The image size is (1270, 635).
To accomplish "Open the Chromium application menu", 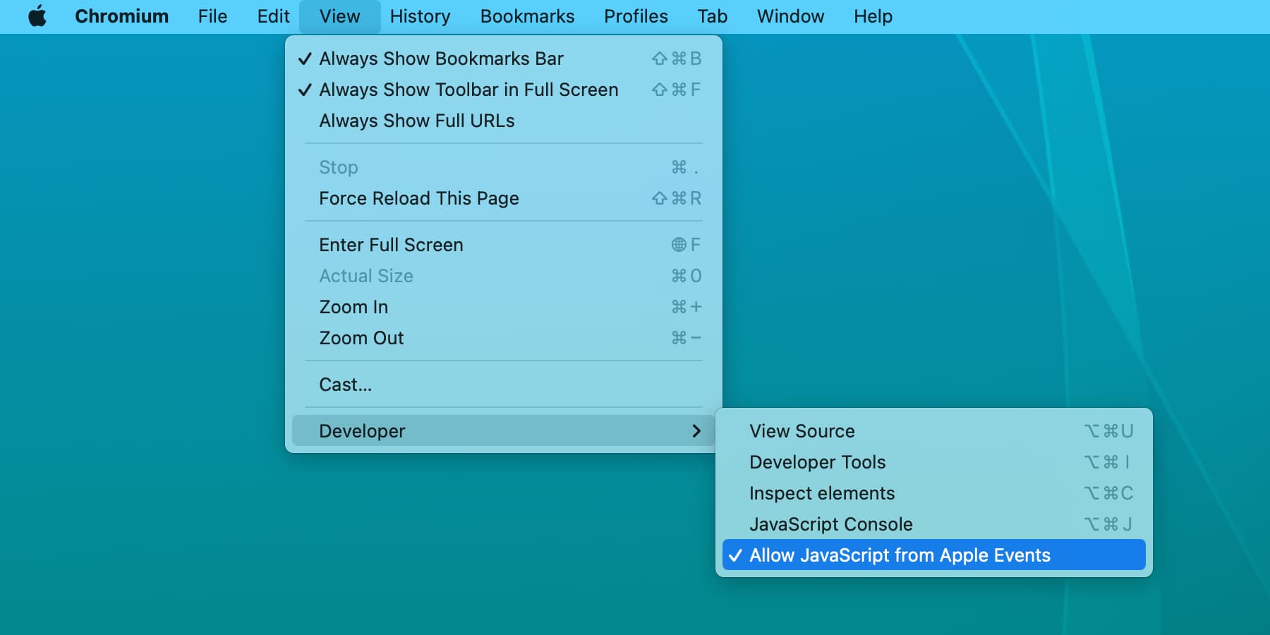I will coord(121,16).
